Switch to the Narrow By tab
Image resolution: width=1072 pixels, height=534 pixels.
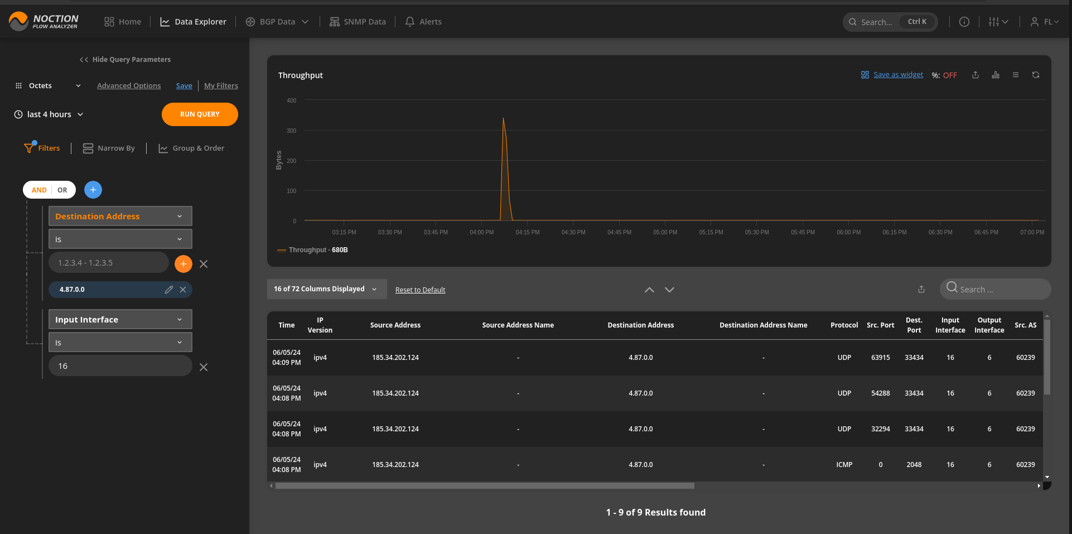(x=109, y=148)
